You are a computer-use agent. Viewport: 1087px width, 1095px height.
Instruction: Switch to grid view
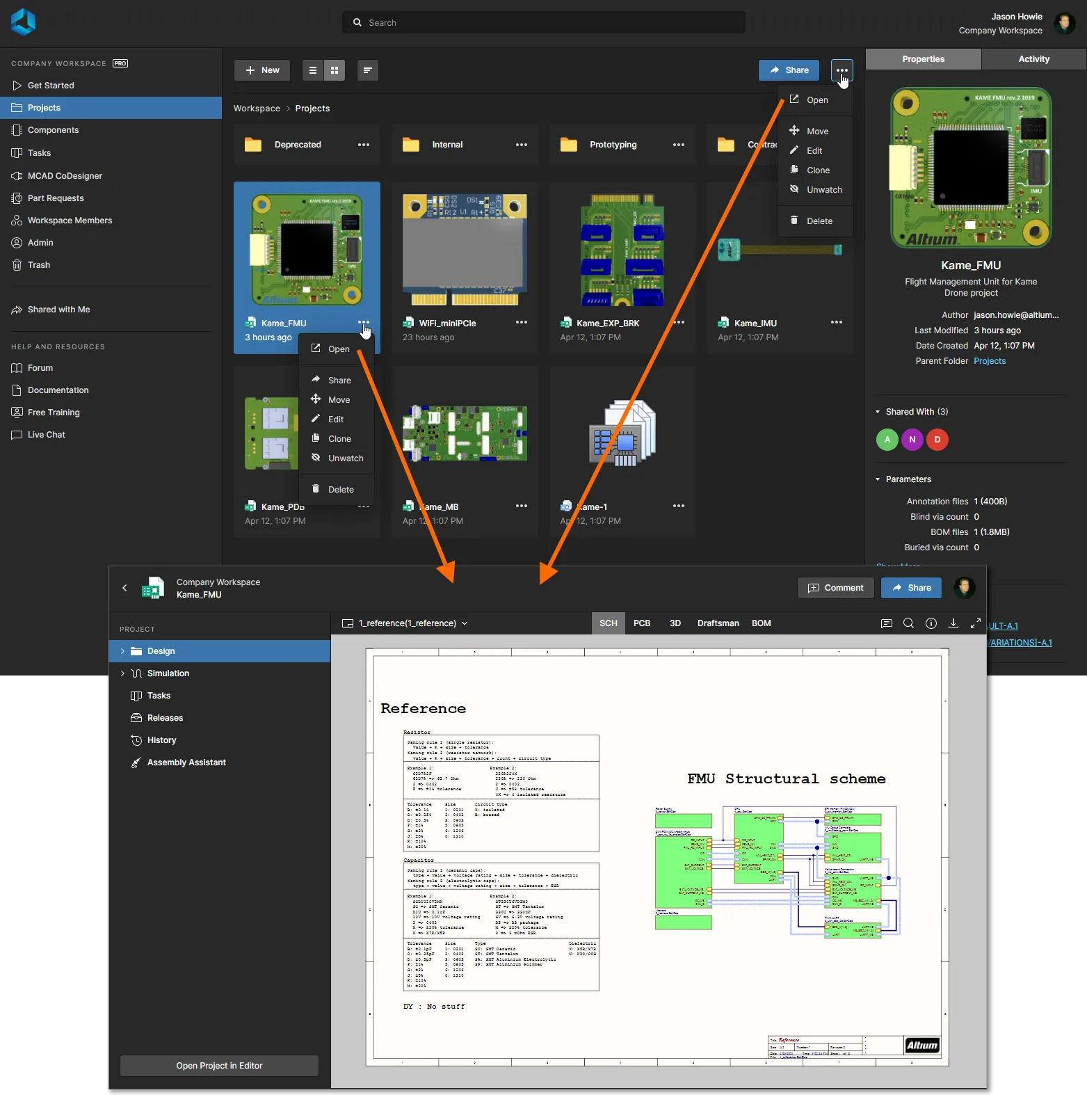(335, 70)
